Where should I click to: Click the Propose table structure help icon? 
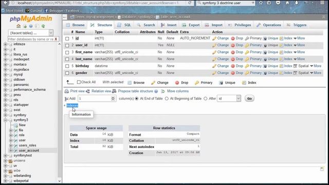156,91
